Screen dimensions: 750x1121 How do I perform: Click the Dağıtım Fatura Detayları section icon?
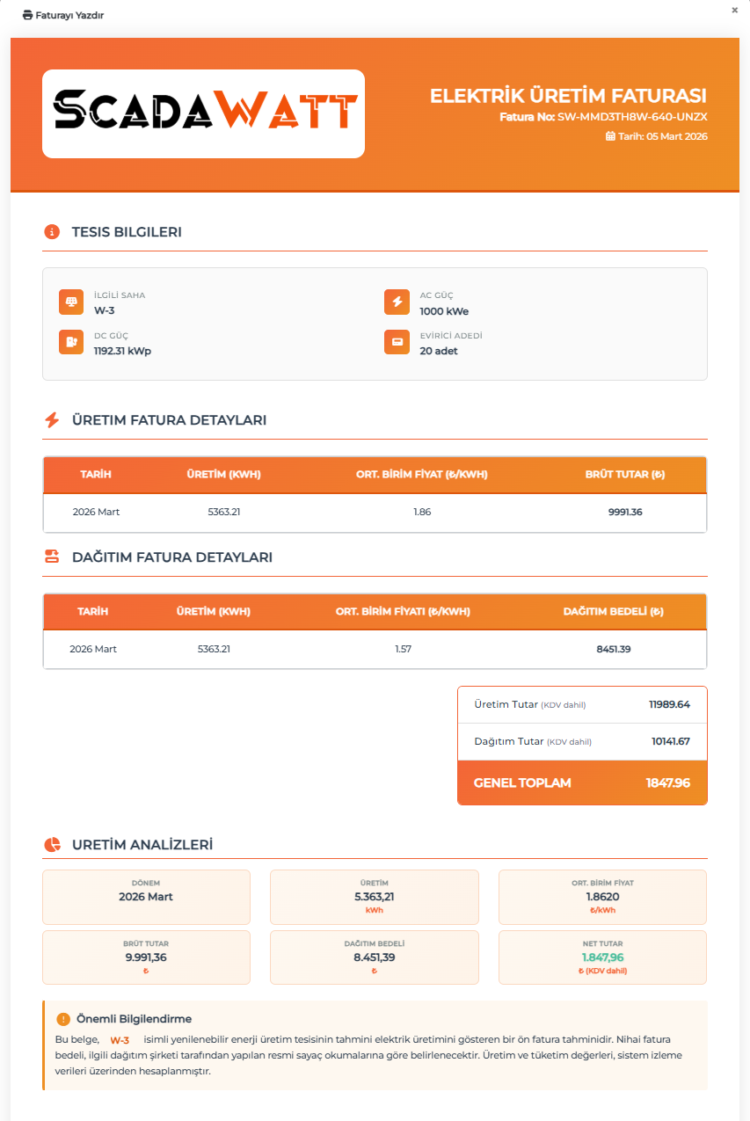pos(52,557)
